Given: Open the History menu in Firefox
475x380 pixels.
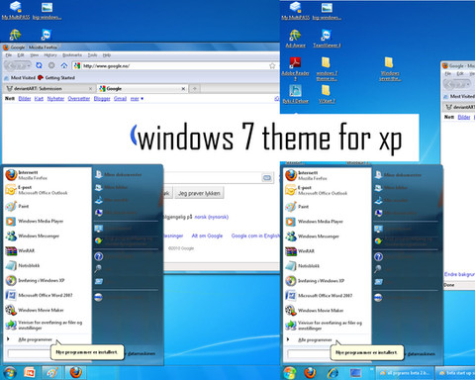Looking at the screenshot, I should coord(50,55).
